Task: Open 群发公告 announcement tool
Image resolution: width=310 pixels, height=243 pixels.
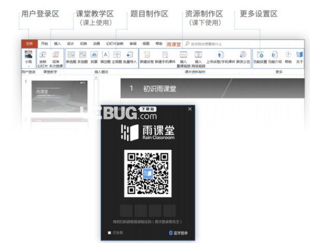Action: point(243,57)
